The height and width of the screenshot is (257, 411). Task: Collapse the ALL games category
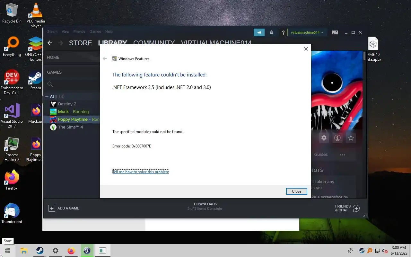tap(47, 96)
